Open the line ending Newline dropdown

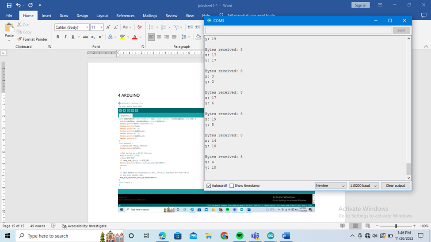[330, 185]
